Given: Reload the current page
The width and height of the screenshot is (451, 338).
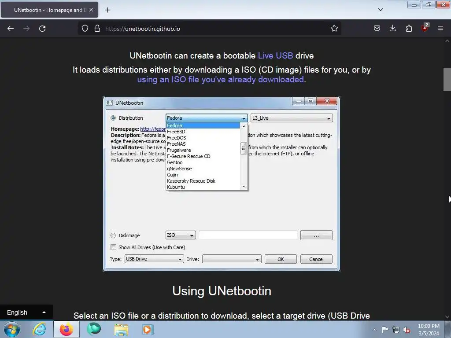Looking at the screenshot, I should coord(42,29).
